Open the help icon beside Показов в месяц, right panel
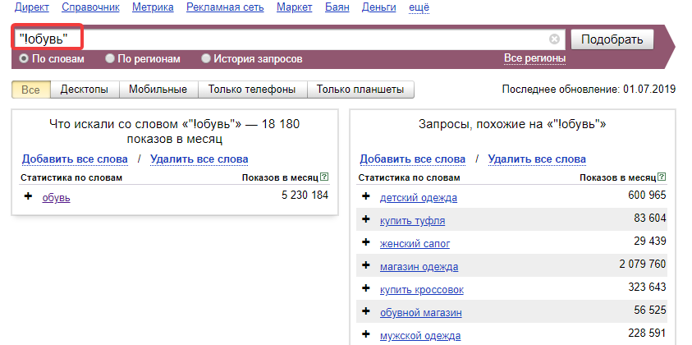This screenshot has width=692, height=345. click(662, 177)
